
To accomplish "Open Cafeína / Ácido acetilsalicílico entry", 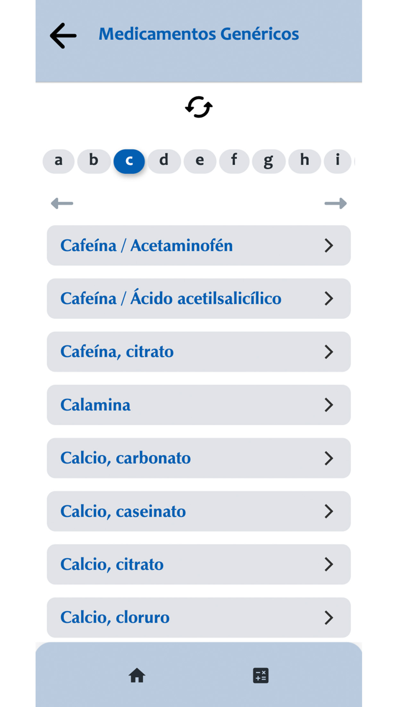I will coord(171,299).
